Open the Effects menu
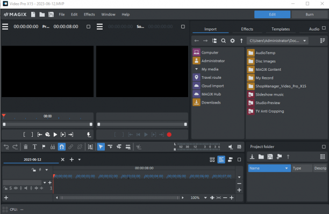The width and height of the screenshot is (329, 214). pyautogui.click(x=89, y=14)
